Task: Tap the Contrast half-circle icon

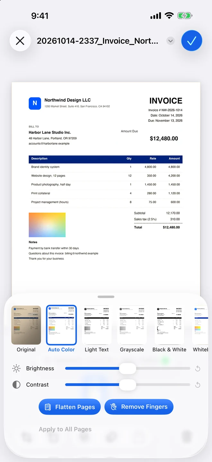Action: (16, 385)
